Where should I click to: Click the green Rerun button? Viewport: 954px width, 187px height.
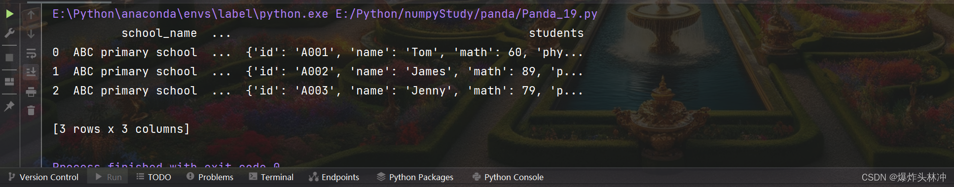click(9, 14)
